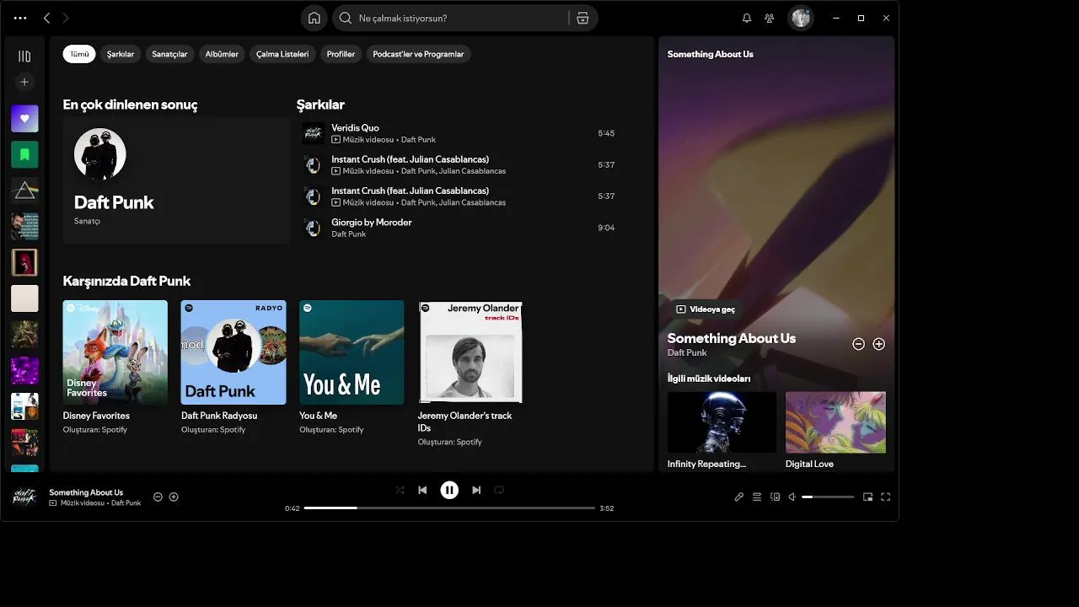This screenshot has width=1079, height=607.
Task: Seek within the song progress bar
Action: coord(449,508)
